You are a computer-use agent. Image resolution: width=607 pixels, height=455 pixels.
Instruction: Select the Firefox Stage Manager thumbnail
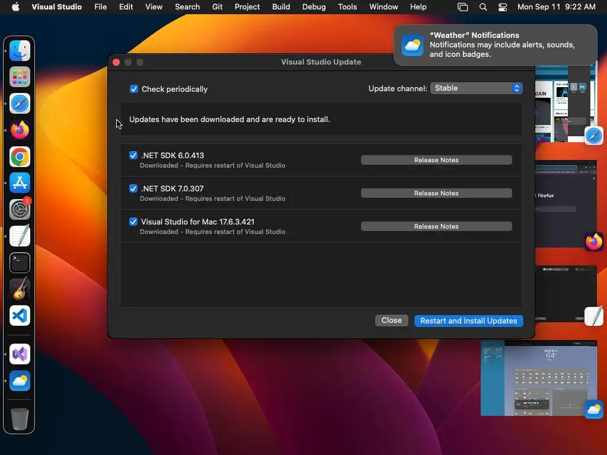point(566,204)
